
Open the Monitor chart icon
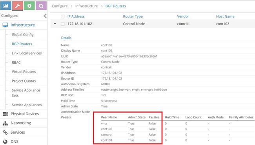click(x=6, y=6)
